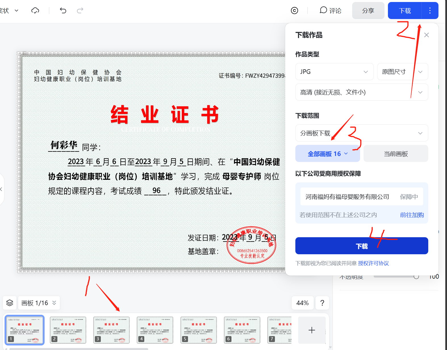Open the JPG file type dropdown

334,72
